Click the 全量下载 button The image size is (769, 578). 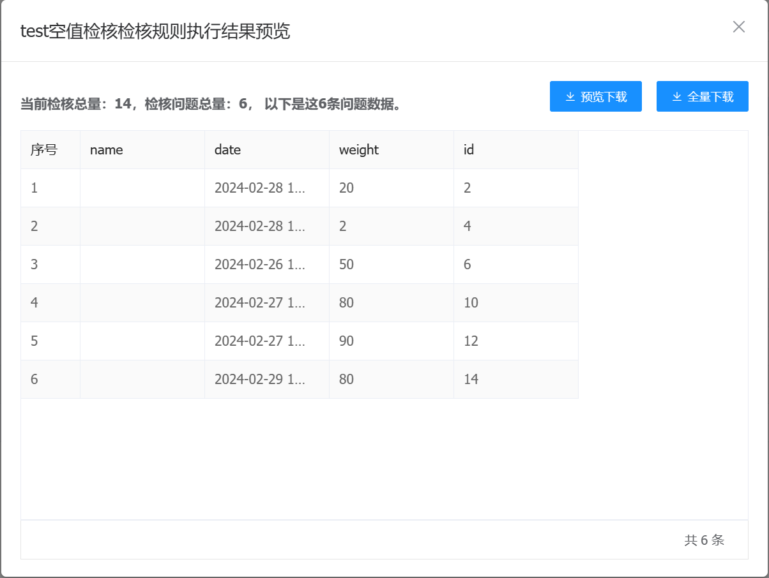tap(702, 97)
